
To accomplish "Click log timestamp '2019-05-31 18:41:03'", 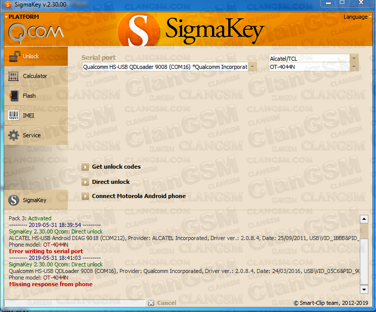I will [55, 258].
